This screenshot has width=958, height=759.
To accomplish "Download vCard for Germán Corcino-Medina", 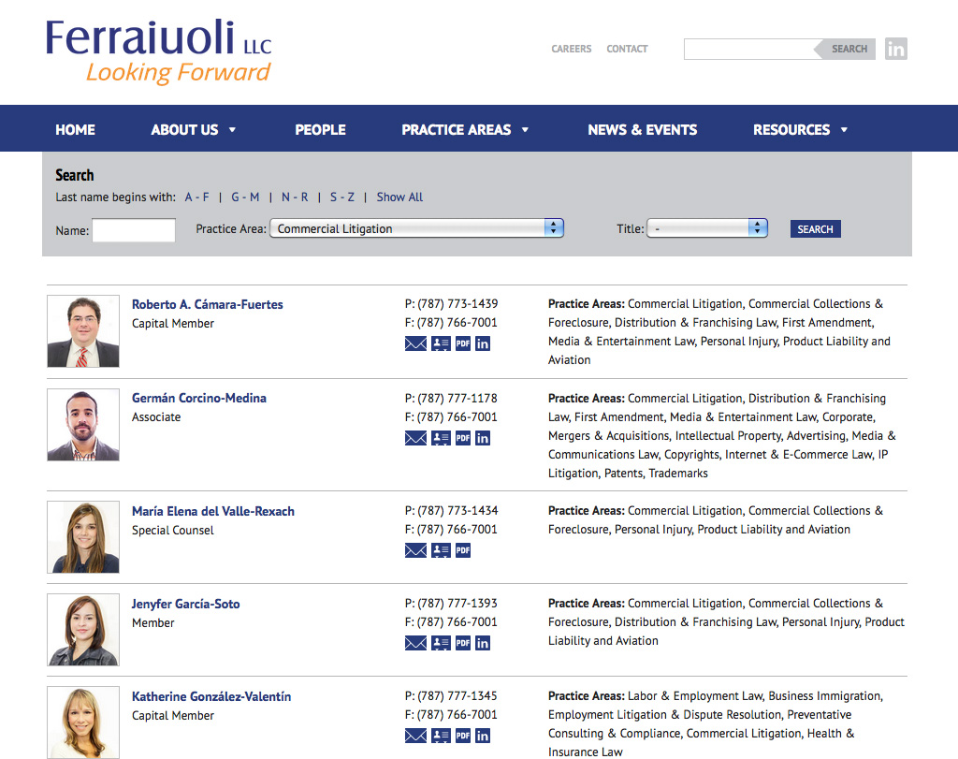I will click(441, 438).
